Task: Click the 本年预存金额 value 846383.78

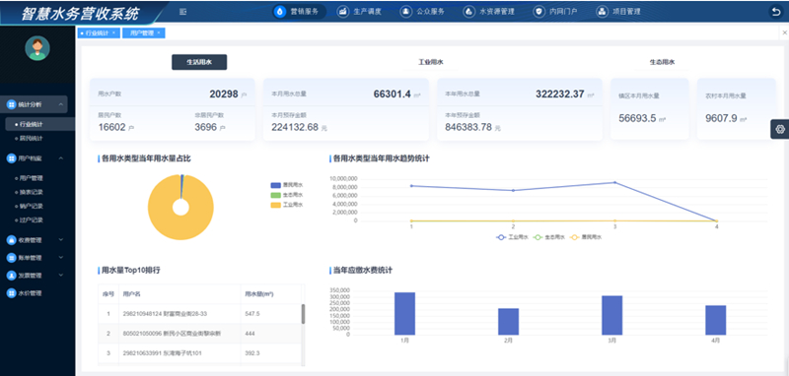Action: click(468, 128)
